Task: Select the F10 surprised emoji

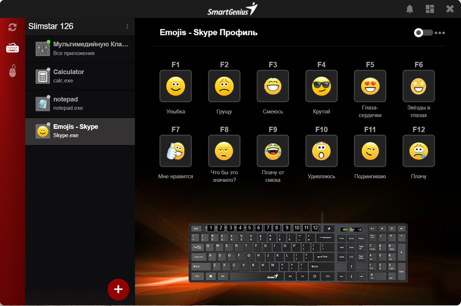Action: [x=321, y=151]
